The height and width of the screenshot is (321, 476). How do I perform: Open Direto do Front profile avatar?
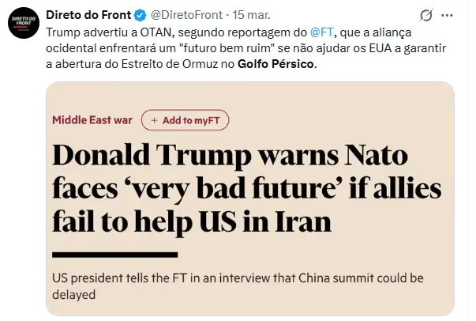23,24
